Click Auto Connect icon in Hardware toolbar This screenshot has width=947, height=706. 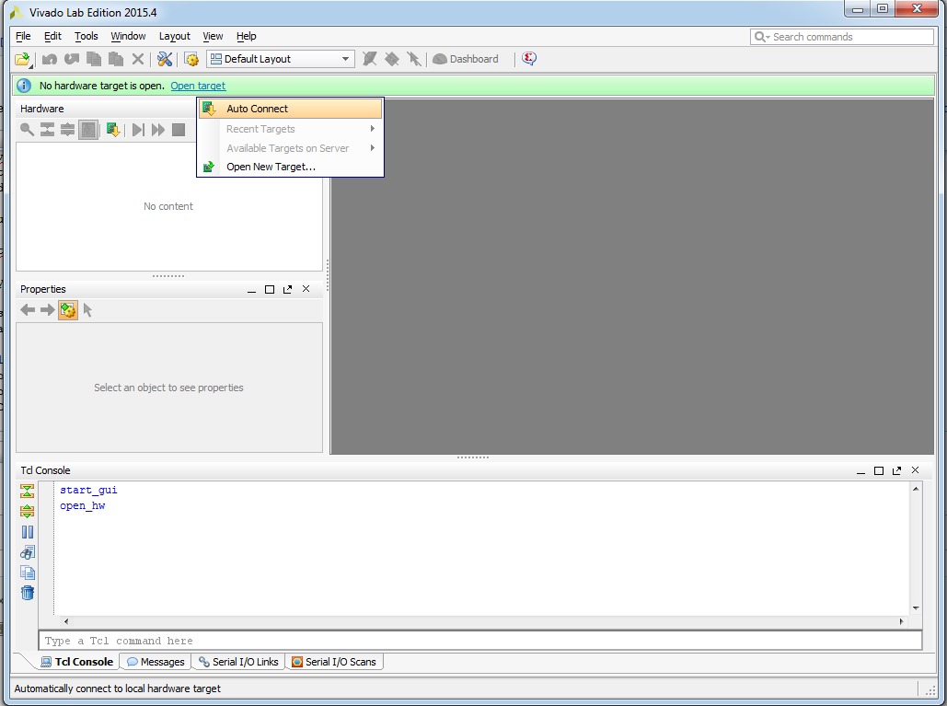pyautogui.click(x=113, y=129)
